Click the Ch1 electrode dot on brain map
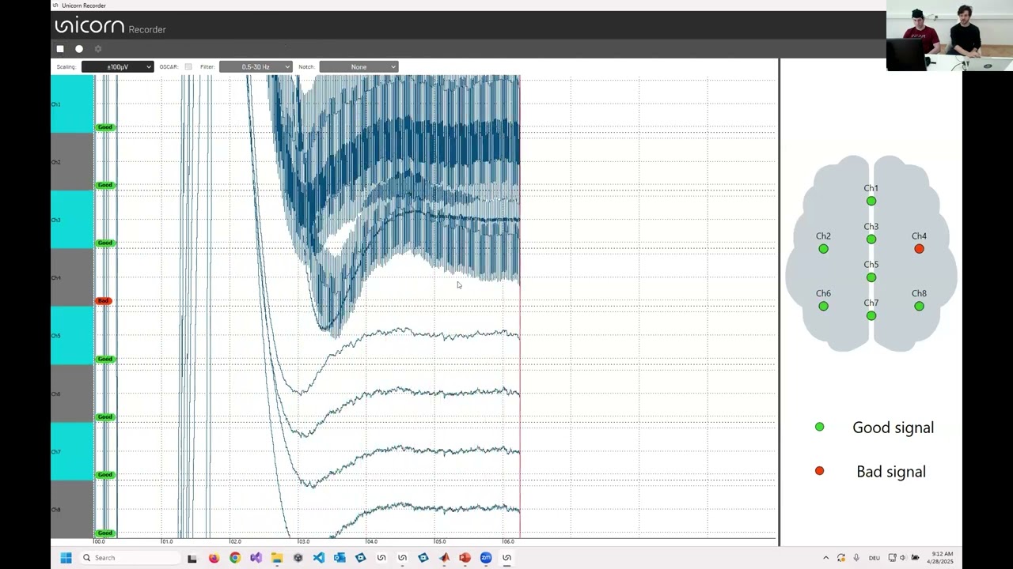This screenshot has height=569, width=1013. point(871,202)
